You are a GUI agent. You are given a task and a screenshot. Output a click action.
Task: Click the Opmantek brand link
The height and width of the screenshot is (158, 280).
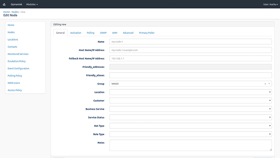[16, 4]
